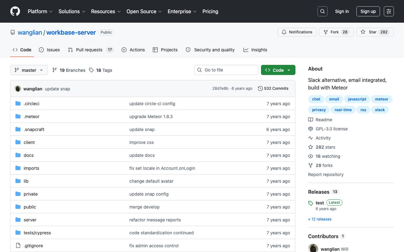404x252 pixels.
Task: Star the workbase-server repository
Action: click(x=375, y=32)
